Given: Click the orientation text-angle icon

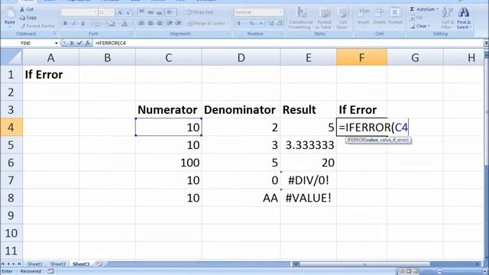Looking at the screenshot, I should [170, 12].
